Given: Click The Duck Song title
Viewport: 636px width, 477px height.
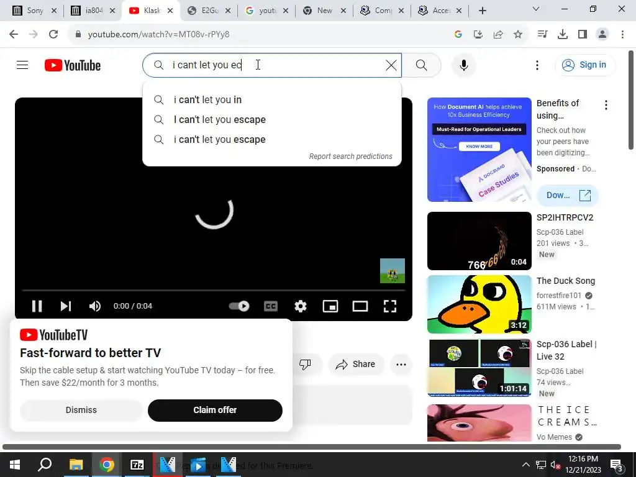Looking at the screenshot, I should click(x=565, y=281).
